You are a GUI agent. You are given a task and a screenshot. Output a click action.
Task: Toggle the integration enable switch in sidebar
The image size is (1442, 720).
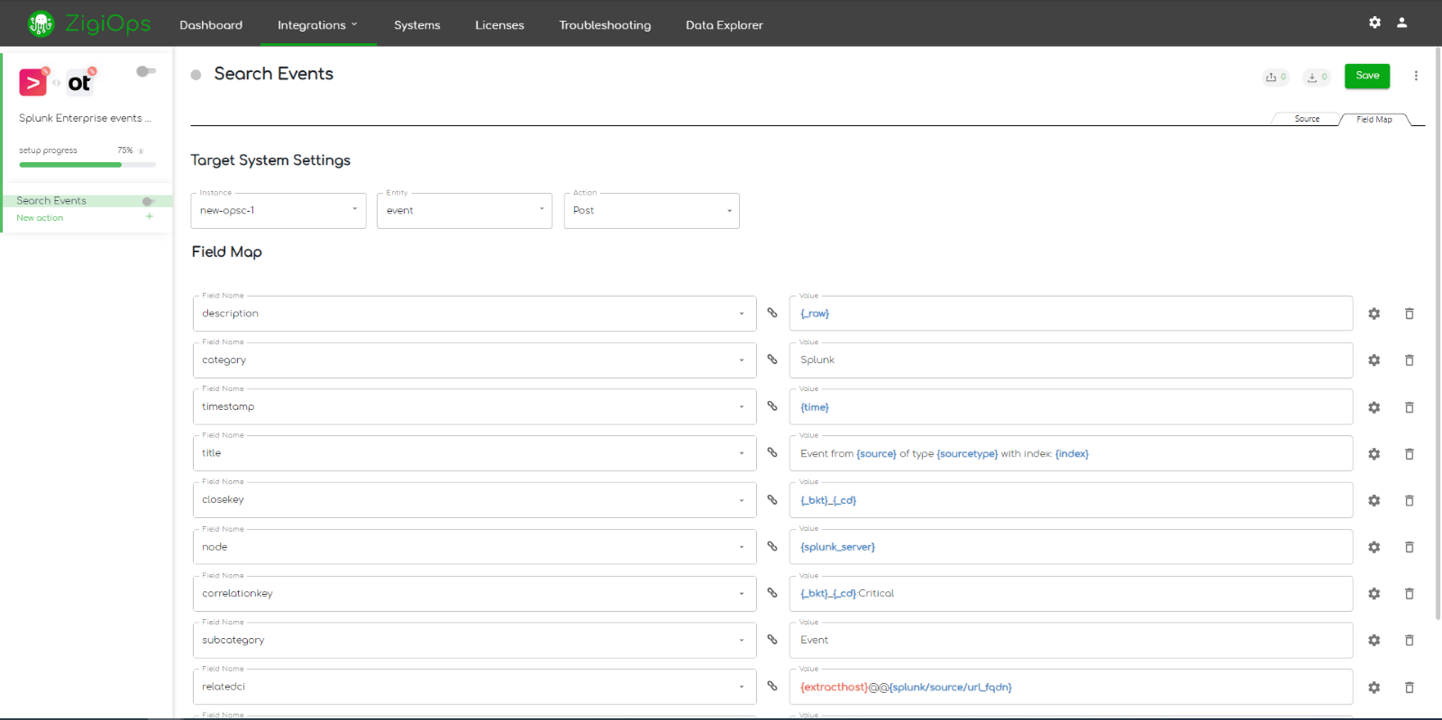click(146, 71)
